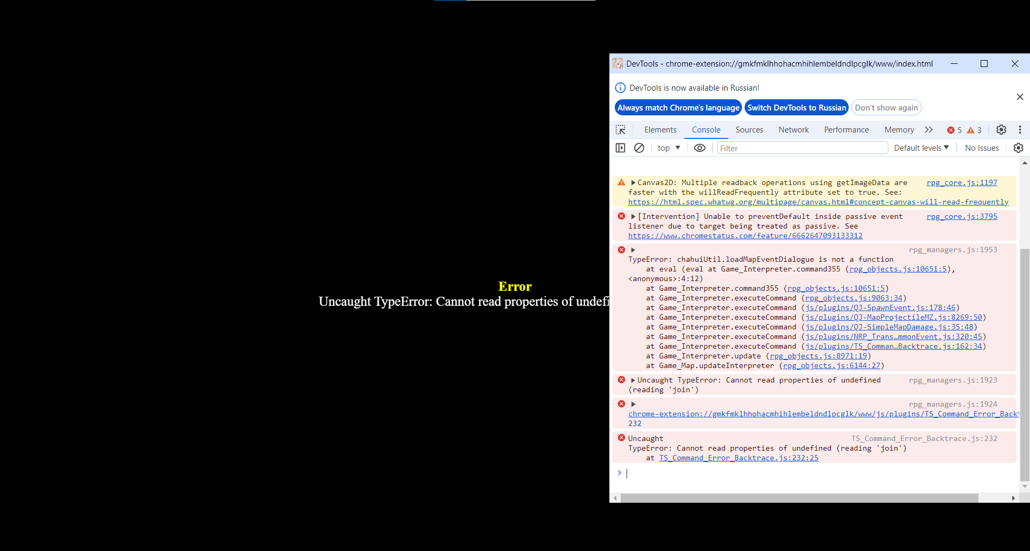Open rpg_objects.js:8971:19 stack link
This screenshot has width=1030, height=551.
819,356
